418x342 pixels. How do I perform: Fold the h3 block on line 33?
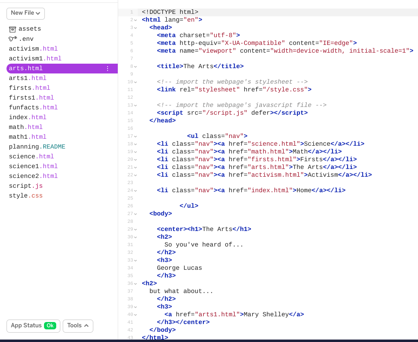click(x=136, y=260)
